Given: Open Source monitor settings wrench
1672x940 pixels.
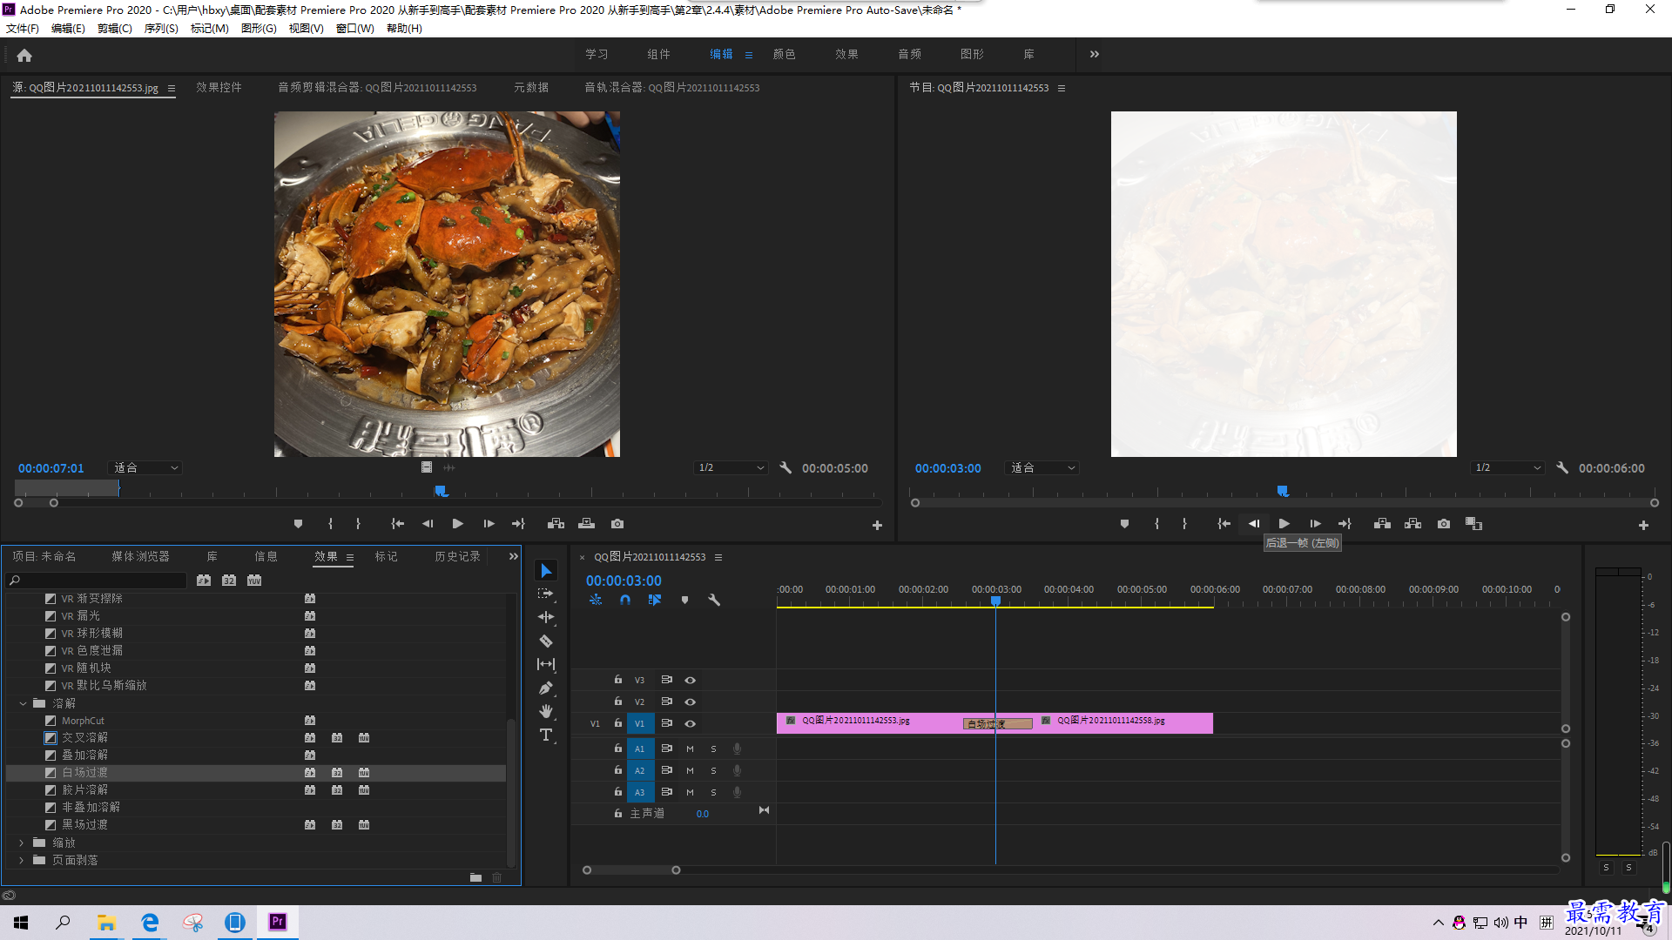Looking at the screenshot, I should click(x=785, y=468).
